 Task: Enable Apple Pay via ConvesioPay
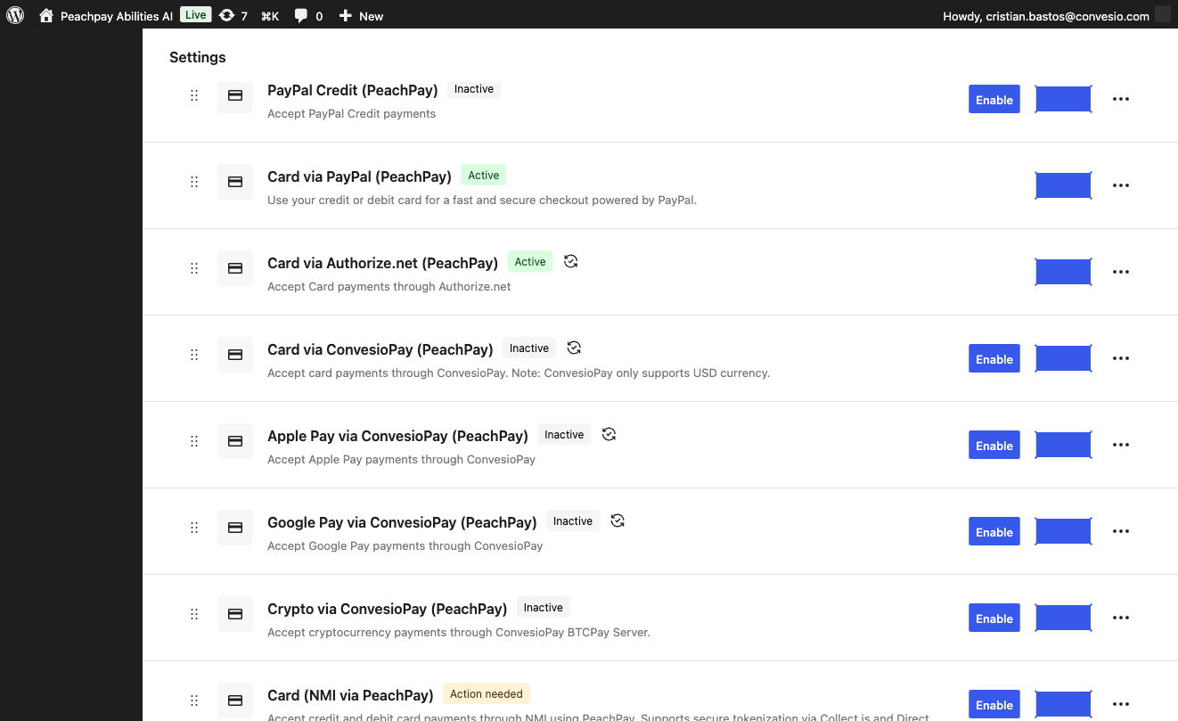[994, 446]
